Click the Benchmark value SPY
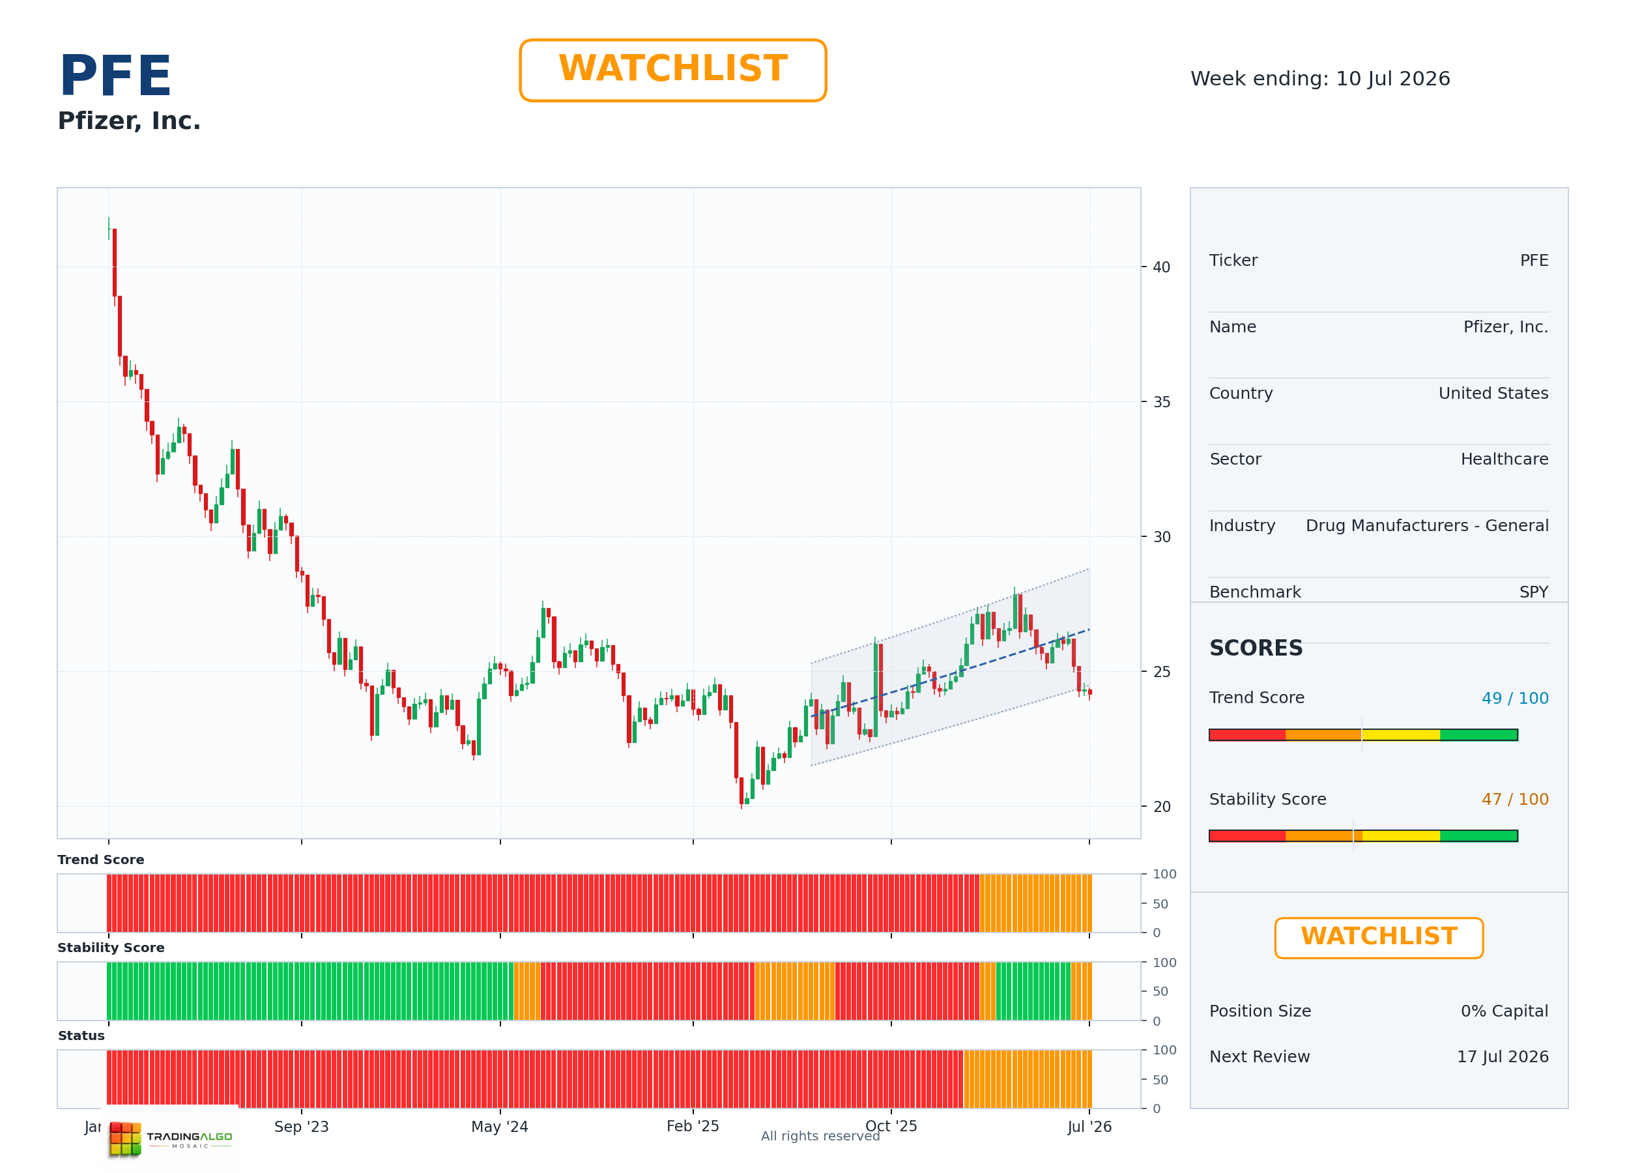Viewport: 1642px width, 1173px height. pyautogui.click(x=1534, y=592)
